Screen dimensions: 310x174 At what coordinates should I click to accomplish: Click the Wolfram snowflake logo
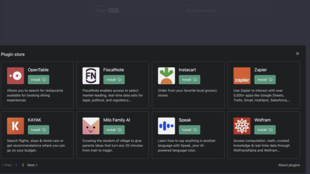[242, 126]
